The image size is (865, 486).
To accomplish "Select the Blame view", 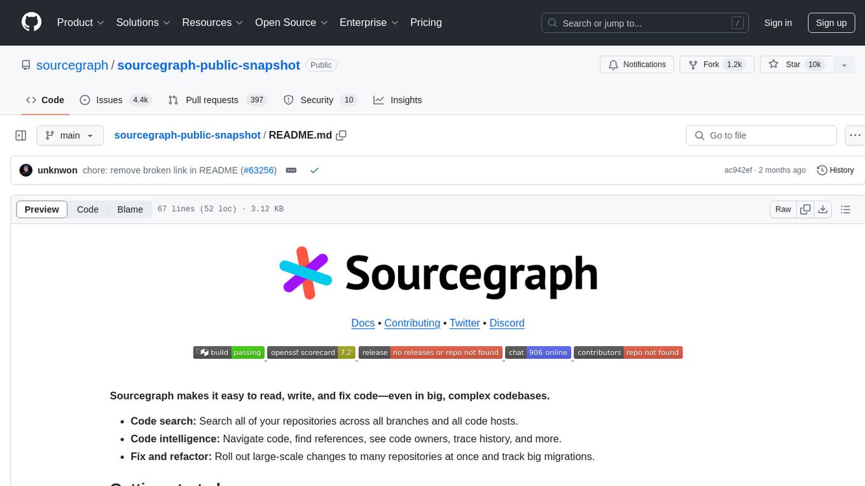I will [x=130, y=209].
